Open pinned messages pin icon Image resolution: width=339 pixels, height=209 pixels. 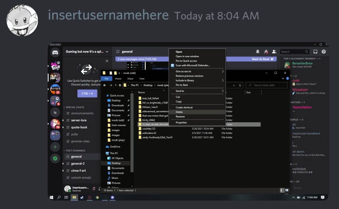click(x=266, y=52)
